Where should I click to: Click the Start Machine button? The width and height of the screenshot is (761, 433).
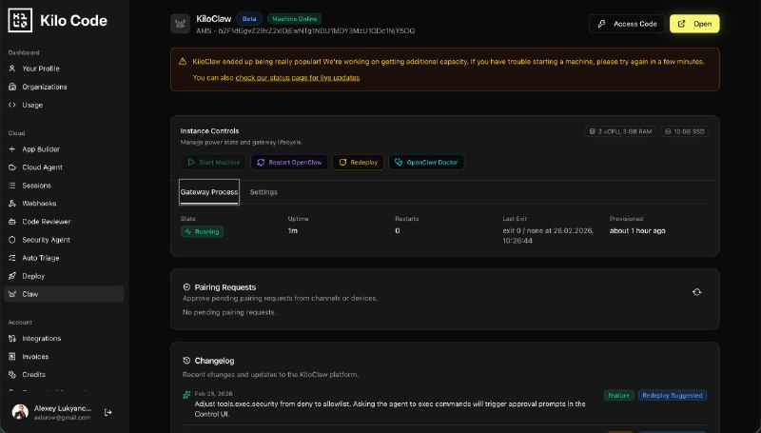[213, 162]
